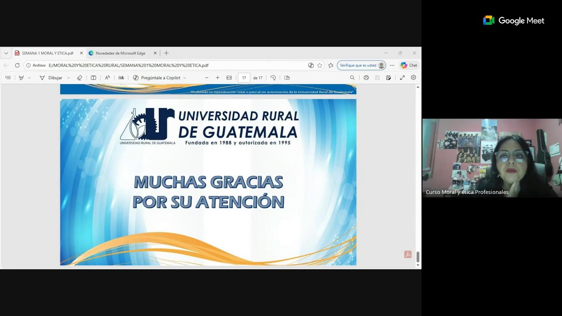Viewport: 562px width, 316px height.
Task: Choose the eraser tool
Action: point(79,78)
